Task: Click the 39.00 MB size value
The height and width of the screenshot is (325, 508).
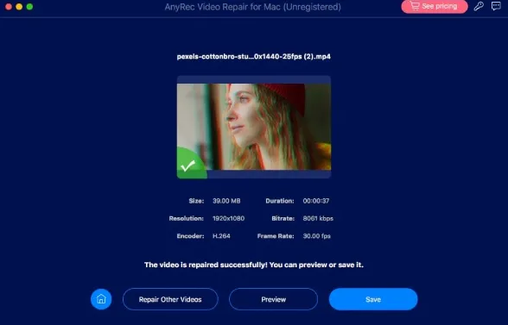Action: (226, 201)
